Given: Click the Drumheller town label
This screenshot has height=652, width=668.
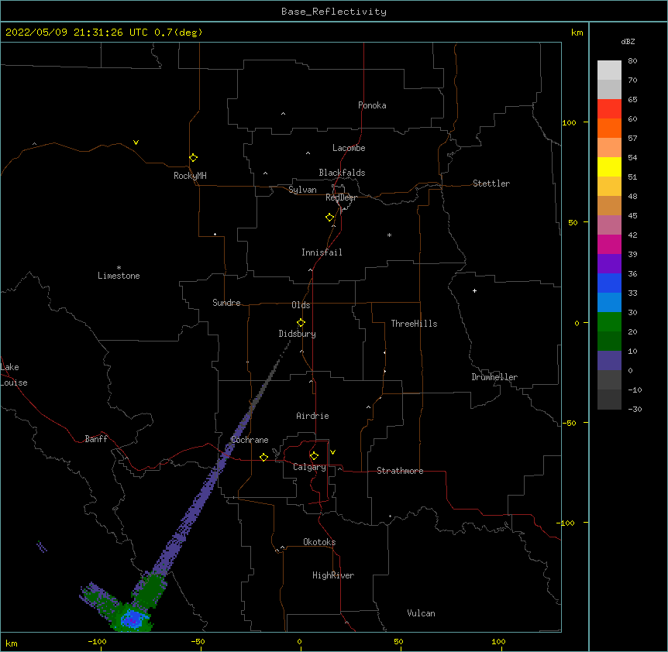Looking at the screenshot, I should click(494, 377).
